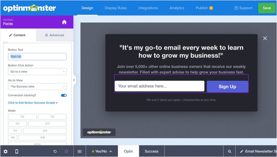Open the Display Rules tab
Viewport: 277px width, 157px height.
pyautogui.click(x=116, y=8)
